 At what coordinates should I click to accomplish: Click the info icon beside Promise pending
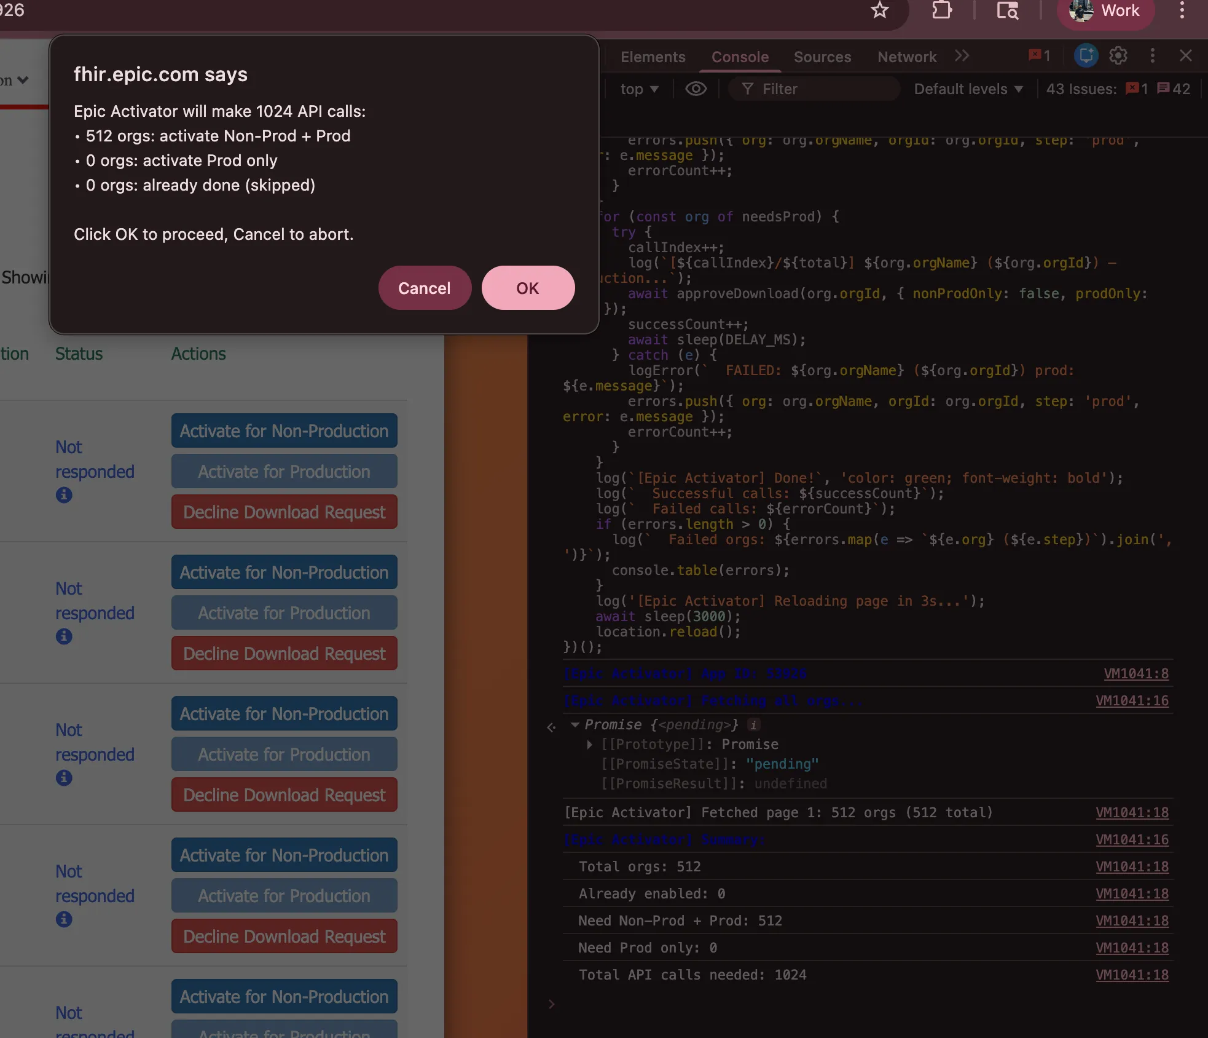(754, 724)
